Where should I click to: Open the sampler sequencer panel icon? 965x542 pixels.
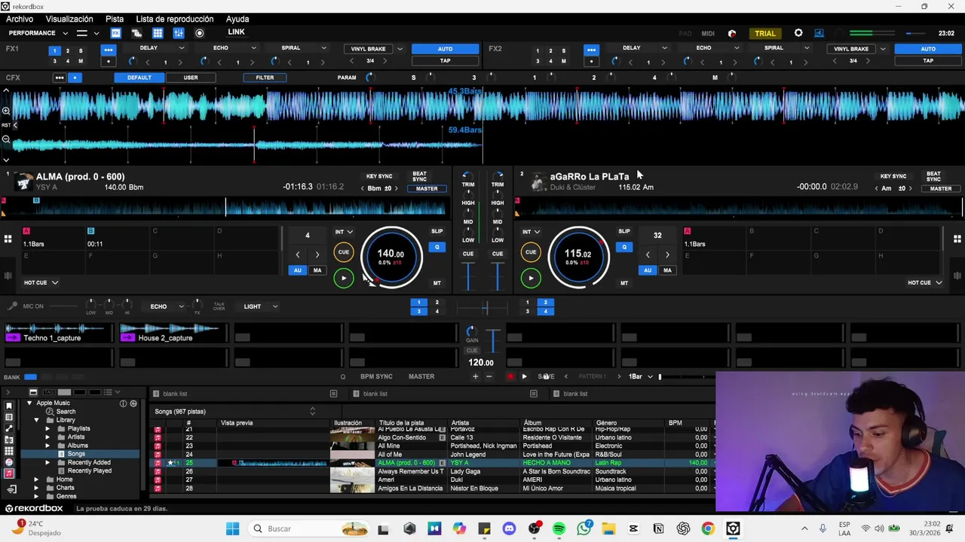point(136,33)
